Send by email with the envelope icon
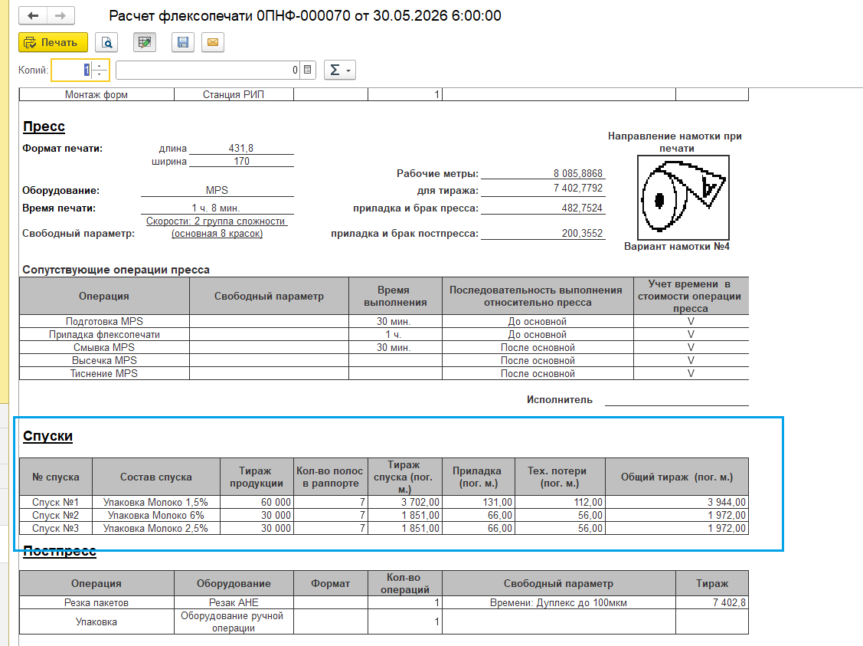The image size is (863, 646). [213, 42]
